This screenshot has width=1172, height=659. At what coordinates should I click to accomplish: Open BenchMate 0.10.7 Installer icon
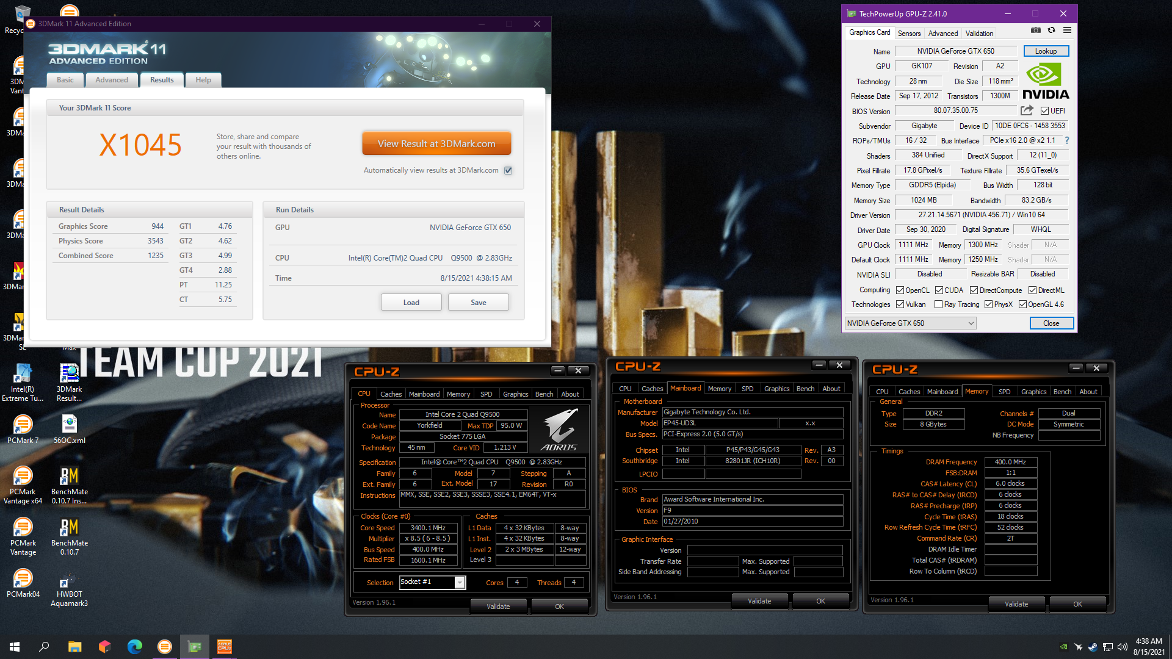click(x=69, y=485)
